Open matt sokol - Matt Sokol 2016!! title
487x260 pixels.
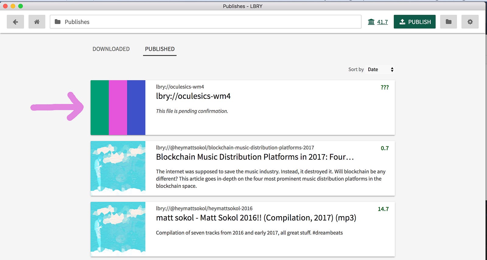pyautogui.click(x=256, y=218)
